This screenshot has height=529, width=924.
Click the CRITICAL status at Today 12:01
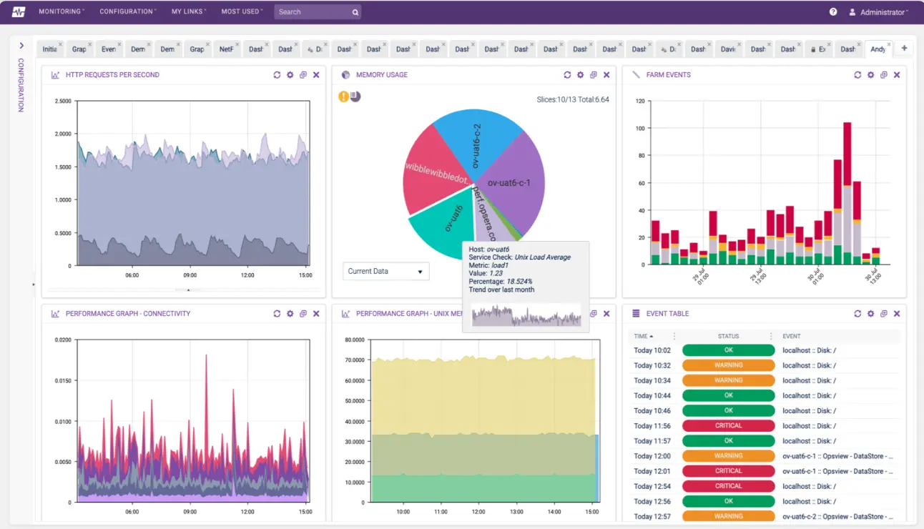[728, 471]
